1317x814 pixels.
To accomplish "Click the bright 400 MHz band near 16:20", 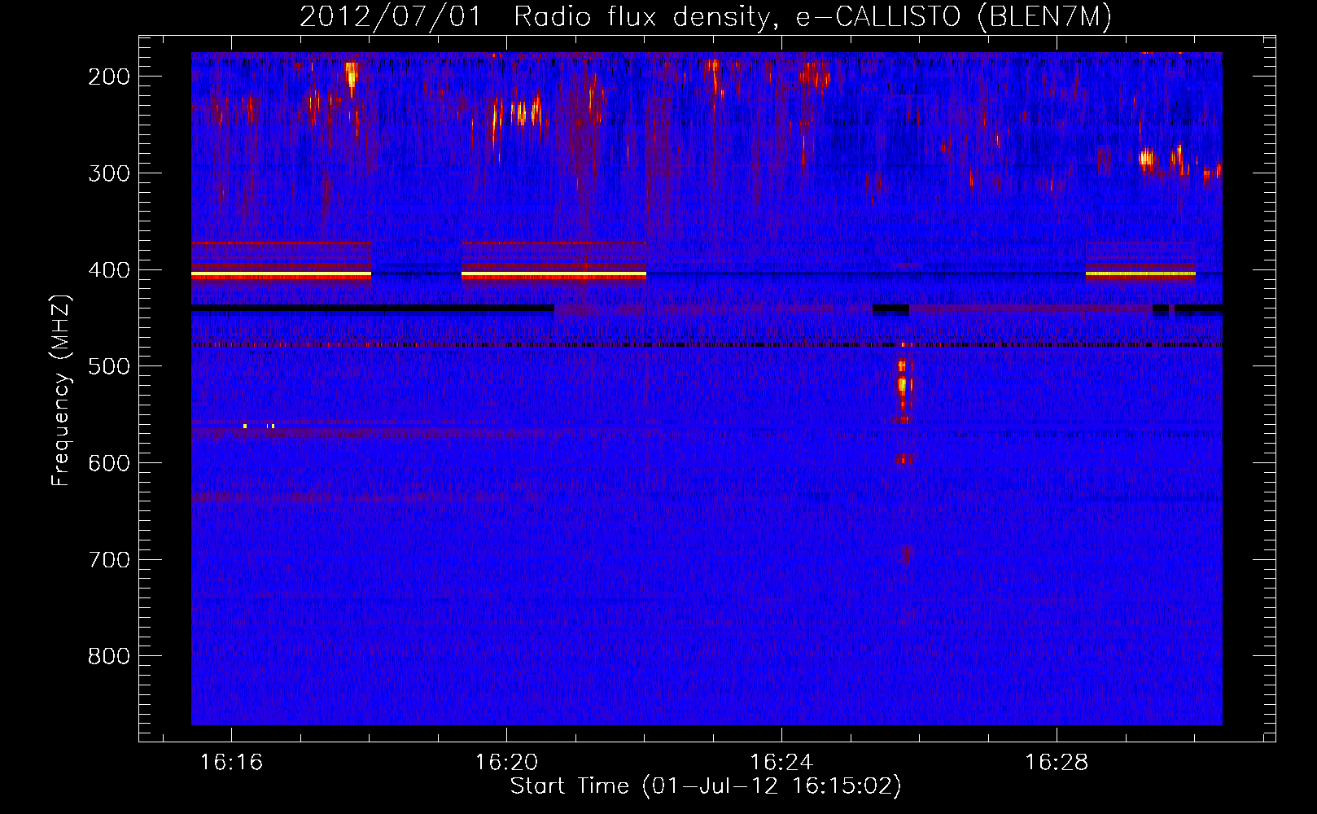I will [553, 275].
